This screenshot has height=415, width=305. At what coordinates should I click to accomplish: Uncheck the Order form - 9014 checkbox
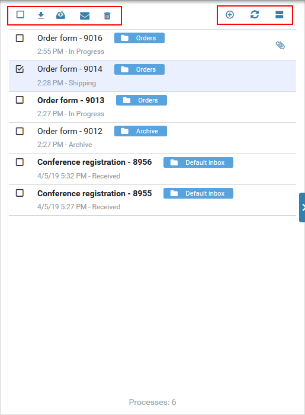coord(20,69)
